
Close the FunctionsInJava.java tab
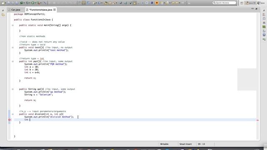coord(55,10)
